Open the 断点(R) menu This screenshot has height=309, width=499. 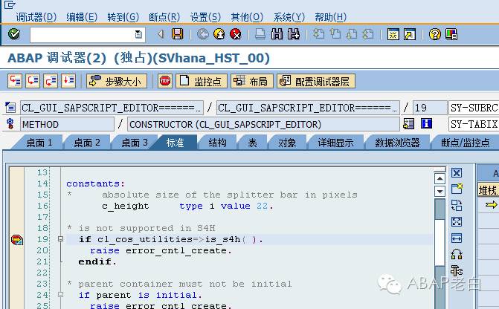(x=164, y=17)
